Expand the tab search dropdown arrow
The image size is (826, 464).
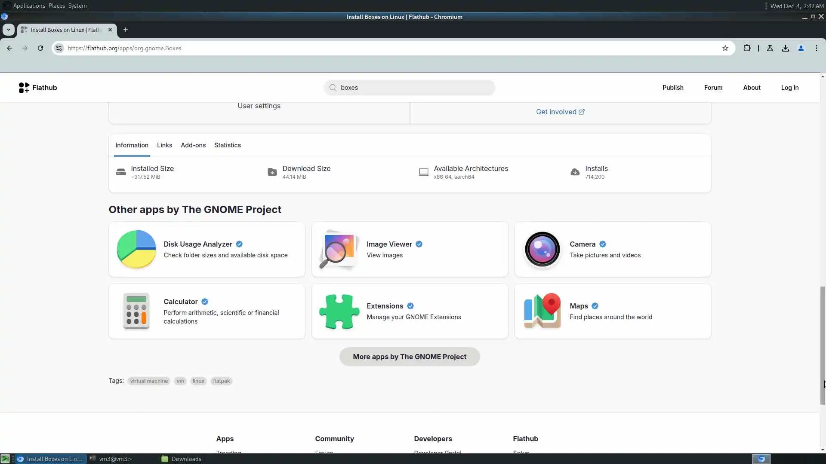click(x=9, y=30)
